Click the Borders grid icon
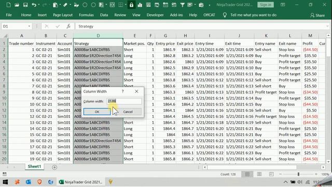Viewport: 332px width, 187px height. pyautogui.click(x=121, y=5)
